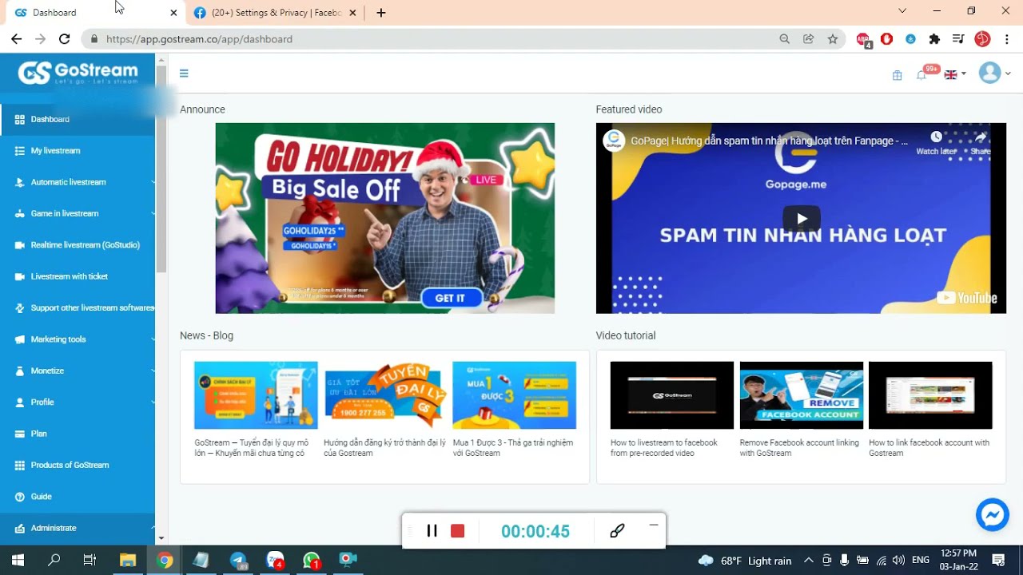The image size is (1023, 575).
Task: Stop the screen recording
Action: point(457,531)
